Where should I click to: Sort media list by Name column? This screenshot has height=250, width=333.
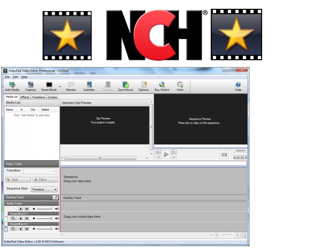[x=11, y=109]
